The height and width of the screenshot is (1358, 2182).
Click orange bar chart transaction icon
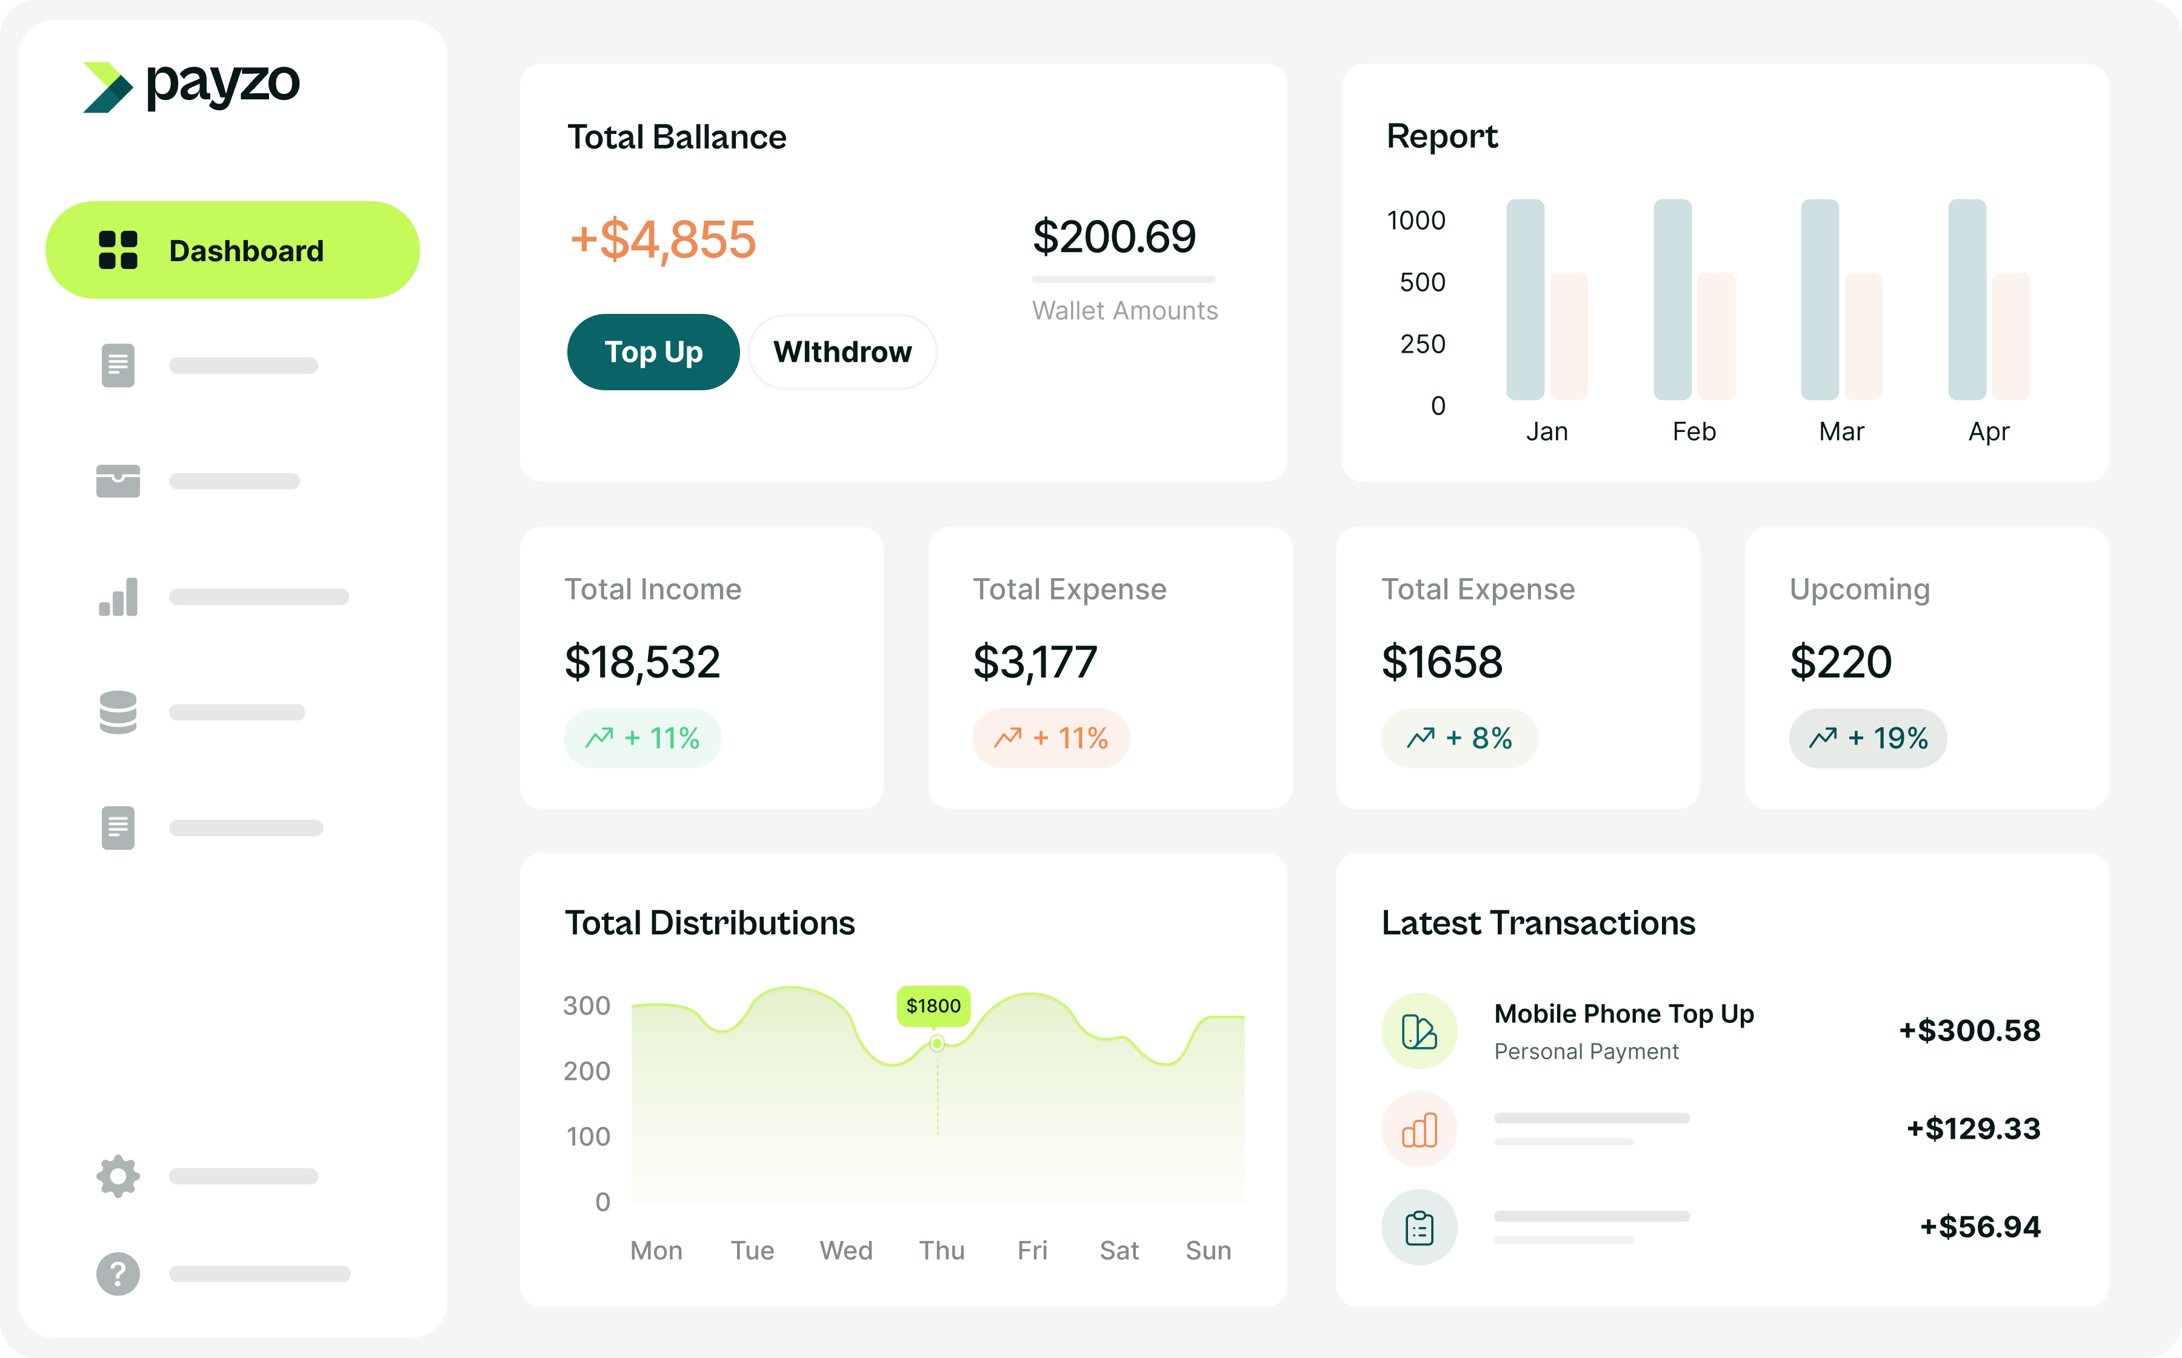point(1418,1129)
